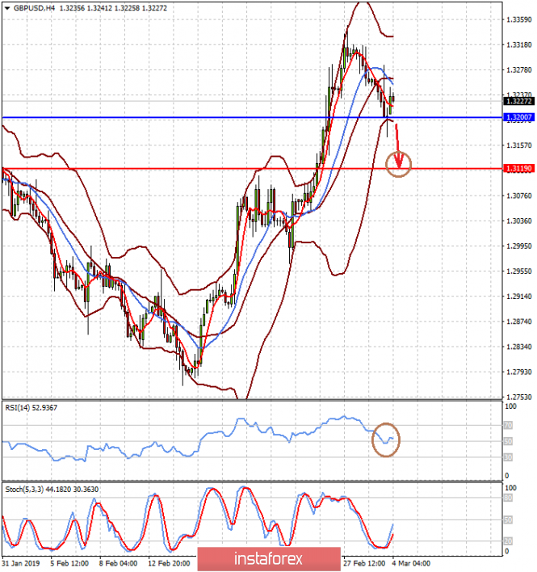Click the 31 Jan 2019 date label

click(21, 564)
